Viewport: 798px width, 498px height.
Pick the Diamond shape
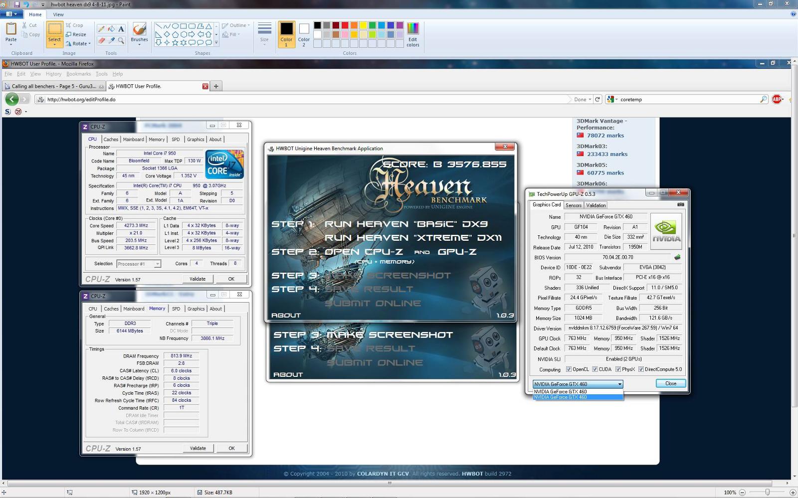pyautogui.click(x=167, y=34)
